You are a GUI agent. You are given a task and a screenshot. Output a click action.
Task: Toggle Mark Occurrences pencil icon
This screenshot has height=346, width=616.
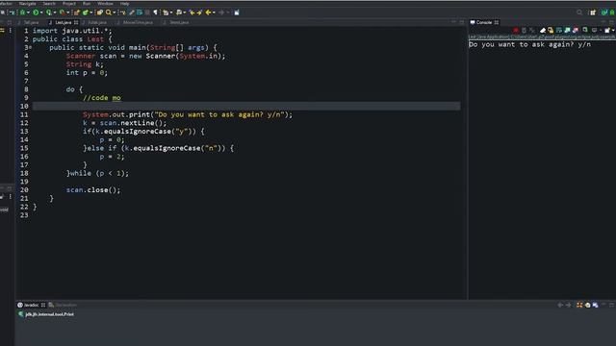pos(132,12)
